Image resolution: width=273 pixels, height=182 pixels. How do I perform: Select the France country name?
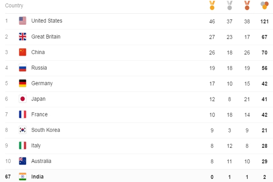point(39,114)
